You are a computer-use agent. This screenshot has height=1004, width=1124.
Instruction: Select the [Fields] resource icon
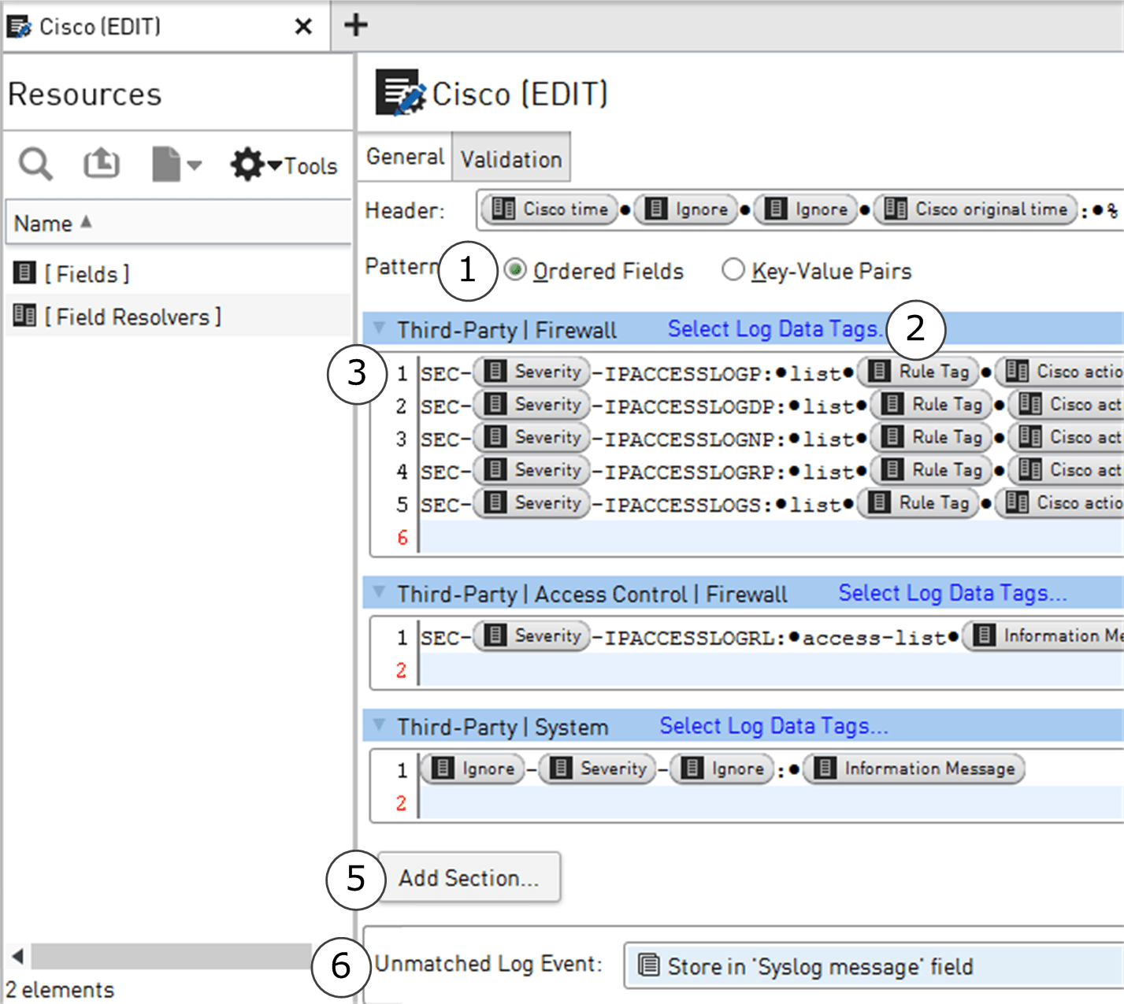pos(24,272)
